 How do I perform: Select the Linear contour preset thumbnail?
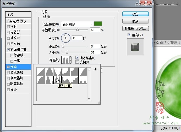tap(41, 71)
